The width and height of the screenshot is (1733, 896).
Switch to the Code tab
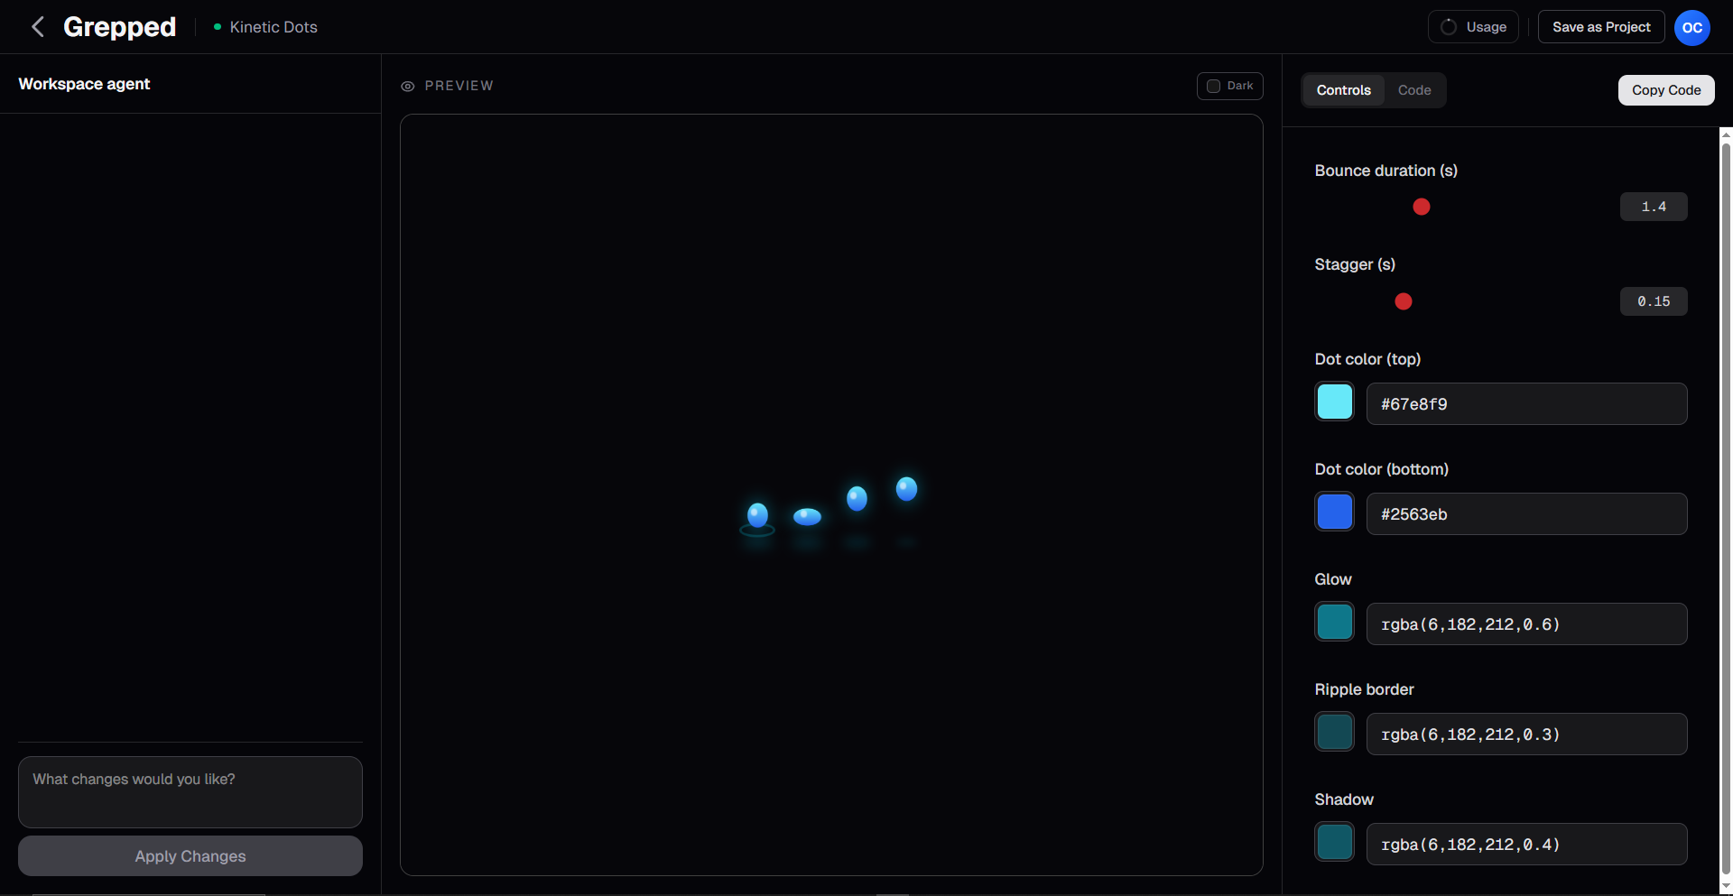coord(1413,90)
